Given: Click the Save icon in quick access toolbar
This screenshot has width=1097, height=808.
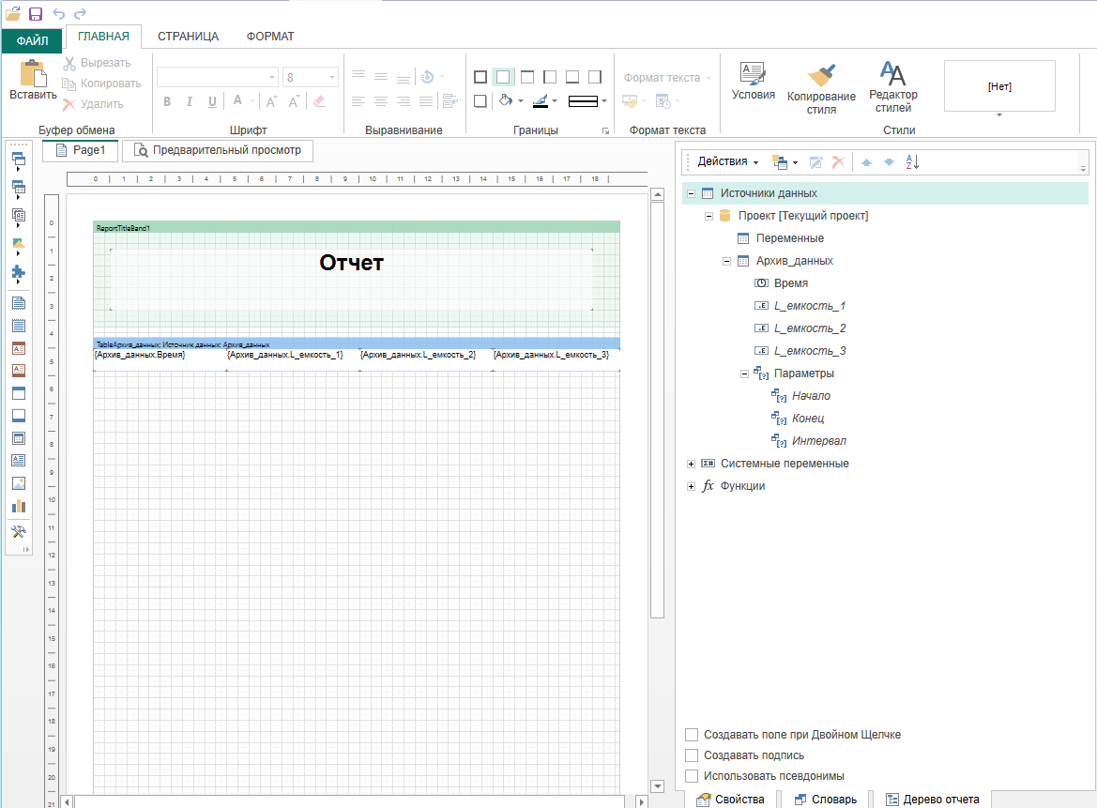Looking at the screenshot, I should (x=36, y=13).
